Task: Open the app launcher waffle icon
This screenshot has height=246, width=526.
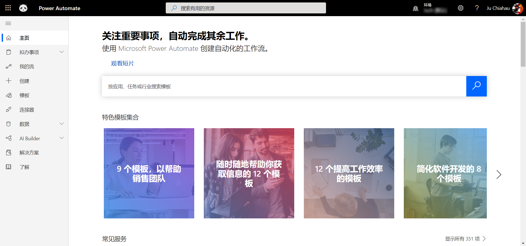Action: pos(8,8)
